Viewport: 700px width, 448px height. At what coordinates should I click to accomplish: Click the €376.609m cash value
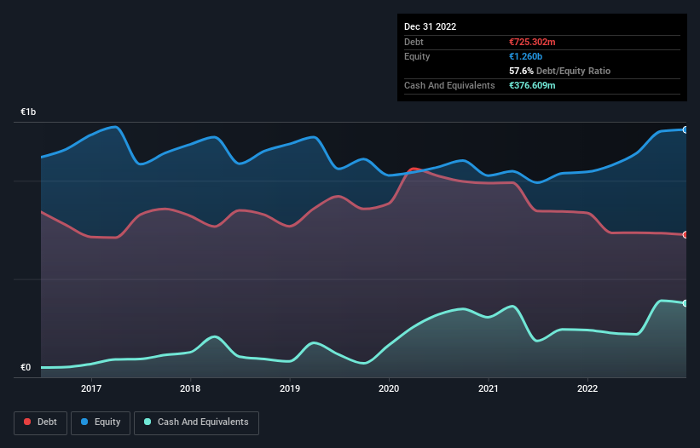[x=532, y=85]
